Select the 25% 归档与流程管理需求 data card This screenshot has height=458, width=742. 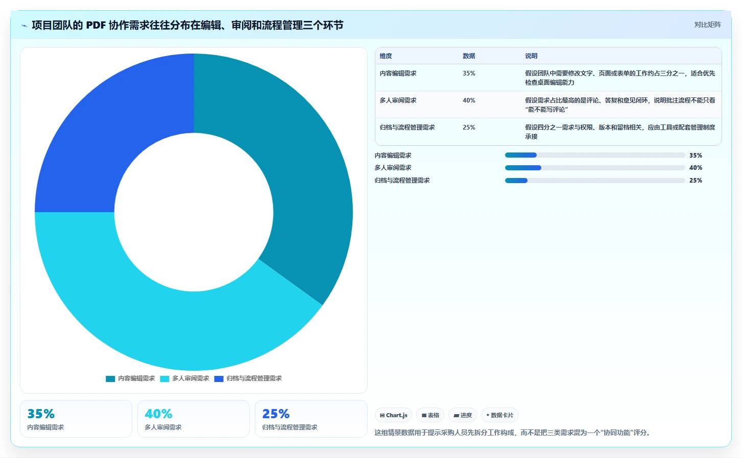[x=311, y=419]
